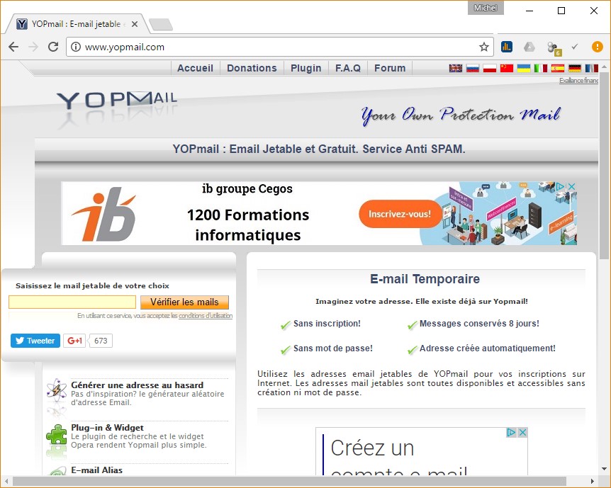Click 'Sans mot de passe!' text
The image size is (611, 488).
pyautogui.click(x=332, y=348)
